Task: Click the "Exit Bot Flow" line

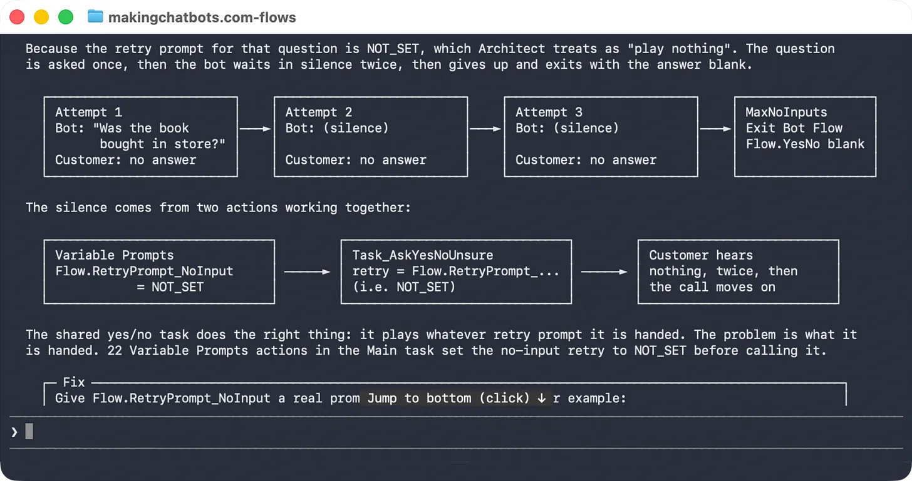Action: pos(794,128)
